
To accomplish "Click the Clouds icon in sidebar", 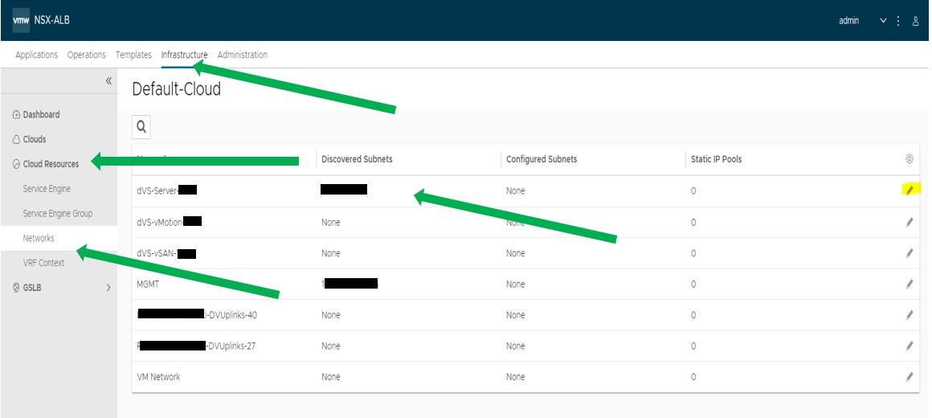I will (x=16, y=140).
